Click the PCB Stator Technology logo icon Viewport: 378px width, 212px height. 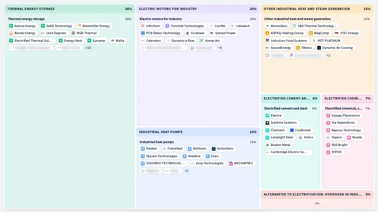pos(143,33)
